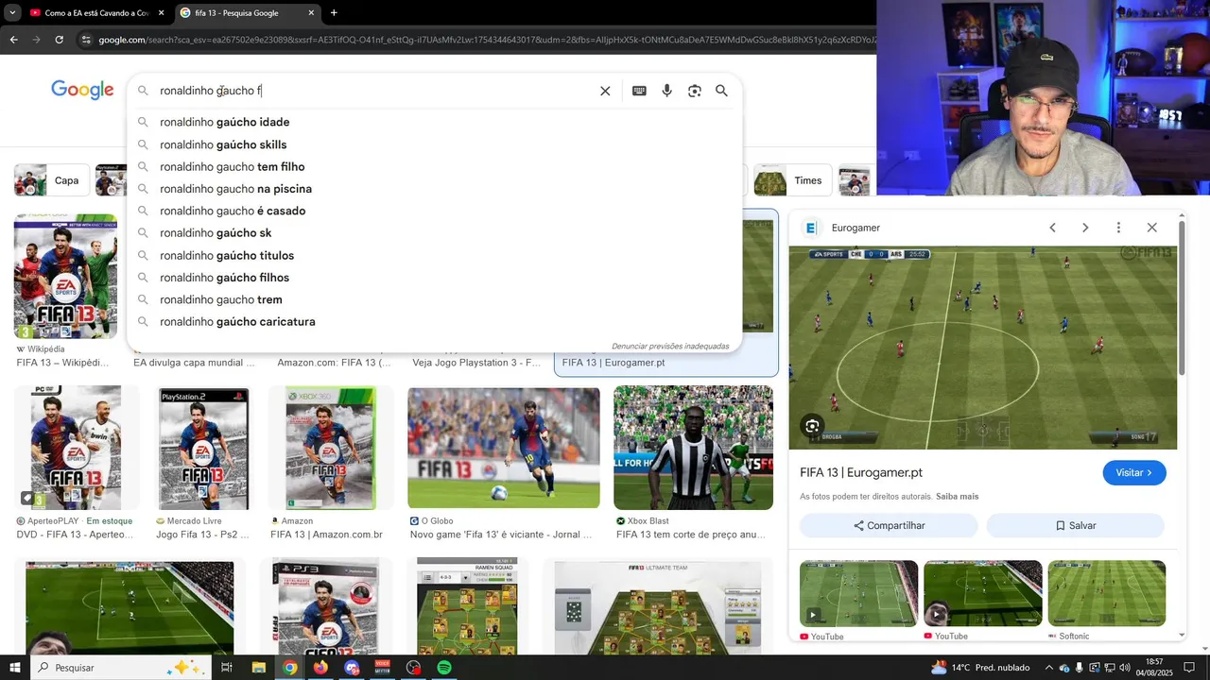Open Mercado Livre Fifa 13 PS2 result
The width and height of the screenshot is (1210, 680).
tap(203, 448)
